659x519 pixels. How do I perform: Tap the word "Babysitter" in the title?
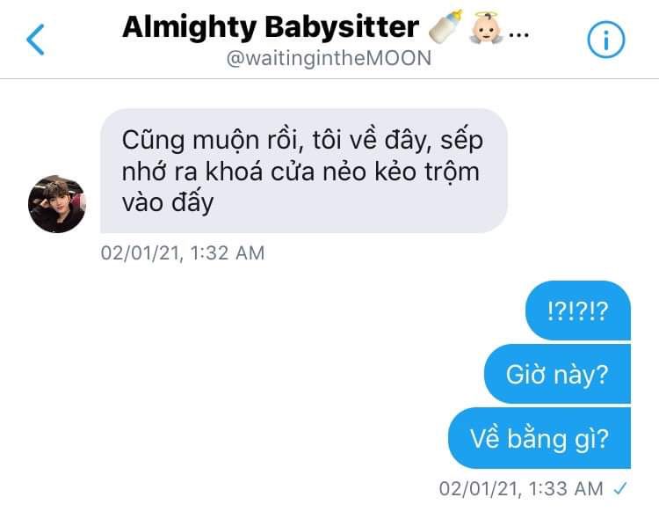pos(342,27)
